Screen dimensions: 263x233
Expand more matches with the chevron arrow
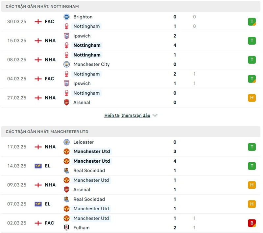(x=155, y=115)
